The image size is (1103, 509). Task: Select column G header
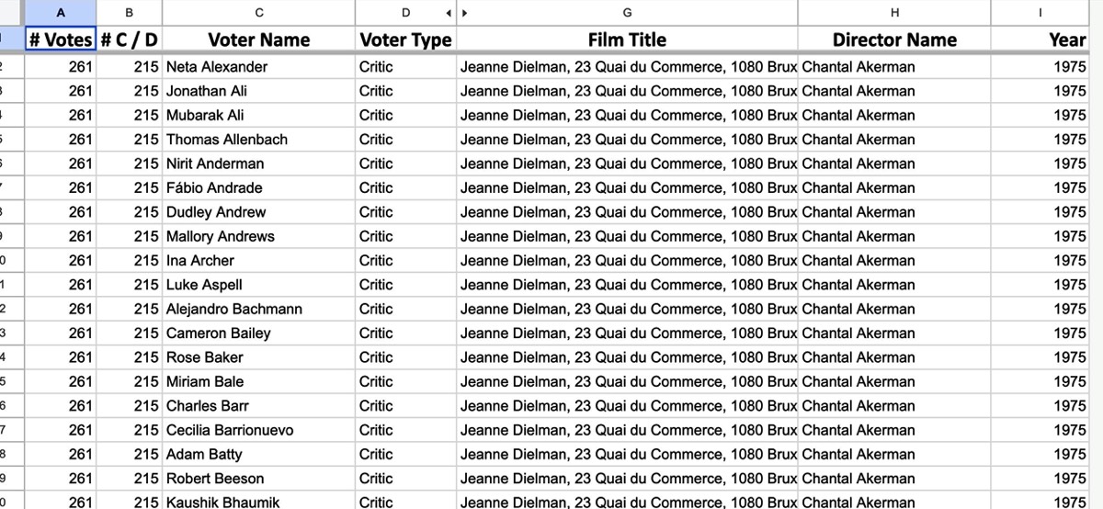pyautogui.click(x=627, y=13)
